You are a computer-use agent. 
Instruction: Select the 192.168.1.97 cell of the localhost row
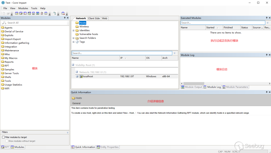127,76
